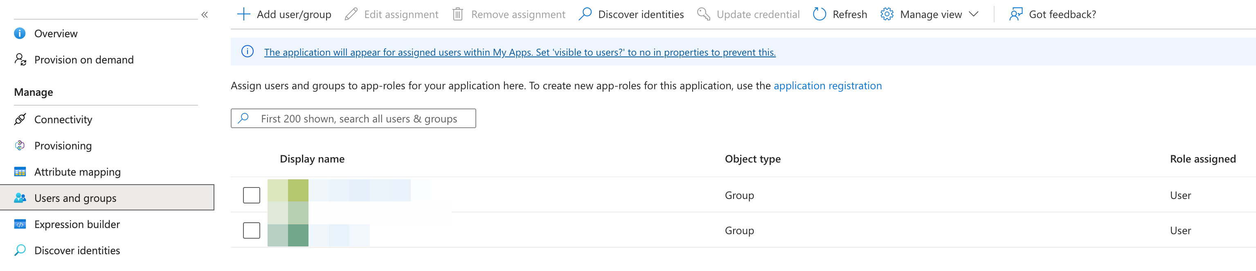Click the Edit assignment pencil icon

point(351,14)
